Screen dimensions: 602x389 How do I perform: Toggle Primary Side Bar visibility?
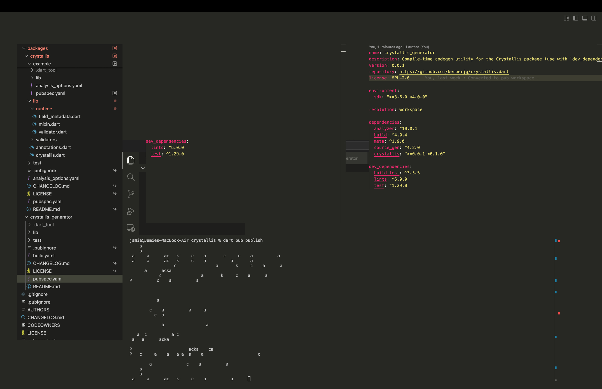tap(576, 18)
